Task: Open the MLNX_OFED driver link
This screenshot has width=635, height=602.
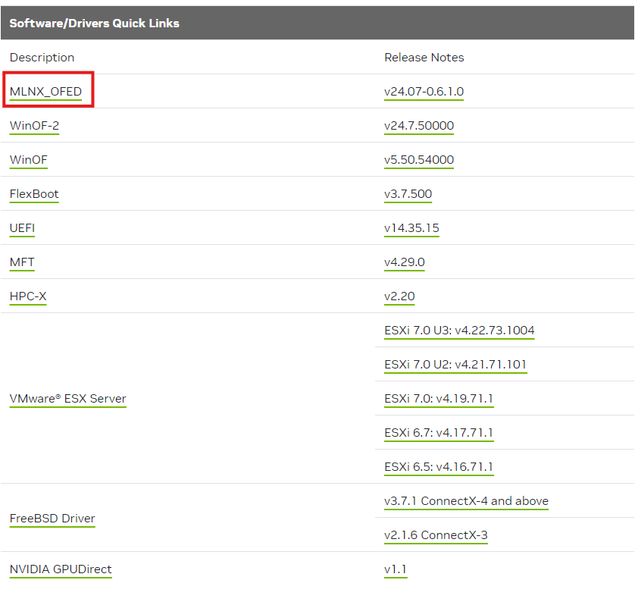Action: pyautogui.click(x=45, y=92)
